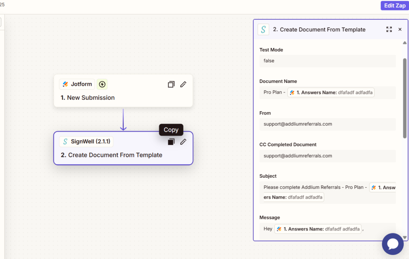
Task: Copy the Jotform New Submission step
Action: 171,84
